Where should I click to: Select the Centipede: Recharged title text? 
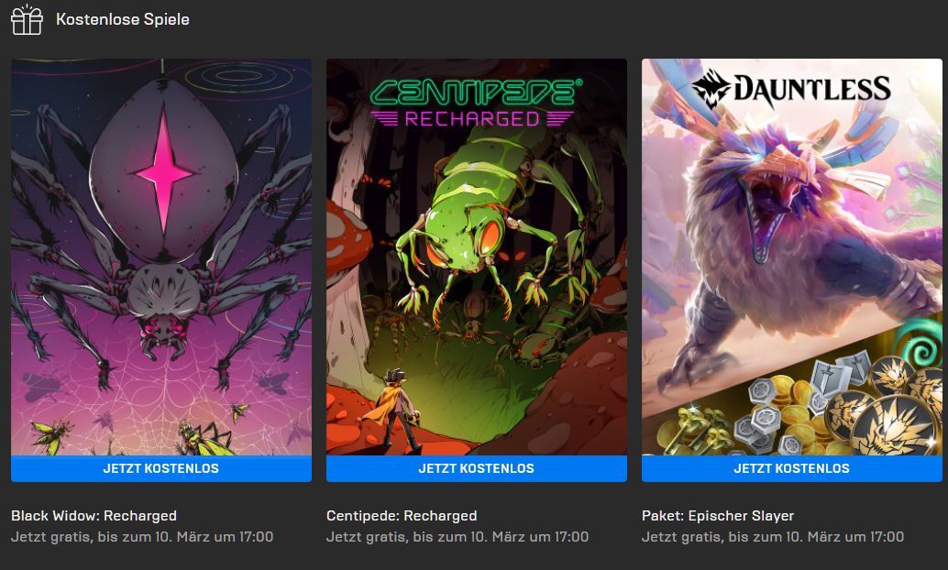[x=402, y=516]
